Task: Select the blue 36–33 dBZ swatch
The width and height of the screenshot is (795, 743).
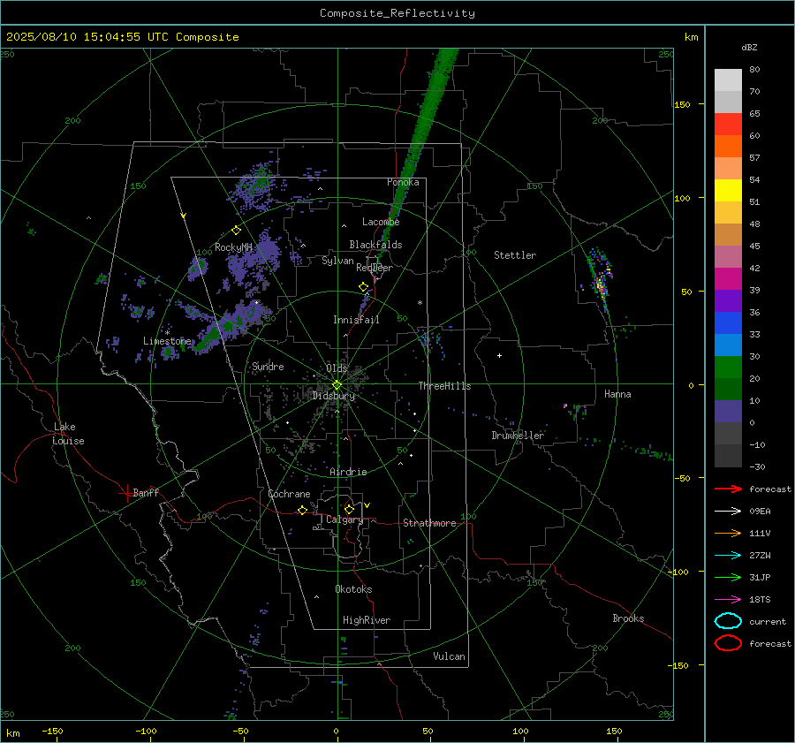Action: coord(728,323)
